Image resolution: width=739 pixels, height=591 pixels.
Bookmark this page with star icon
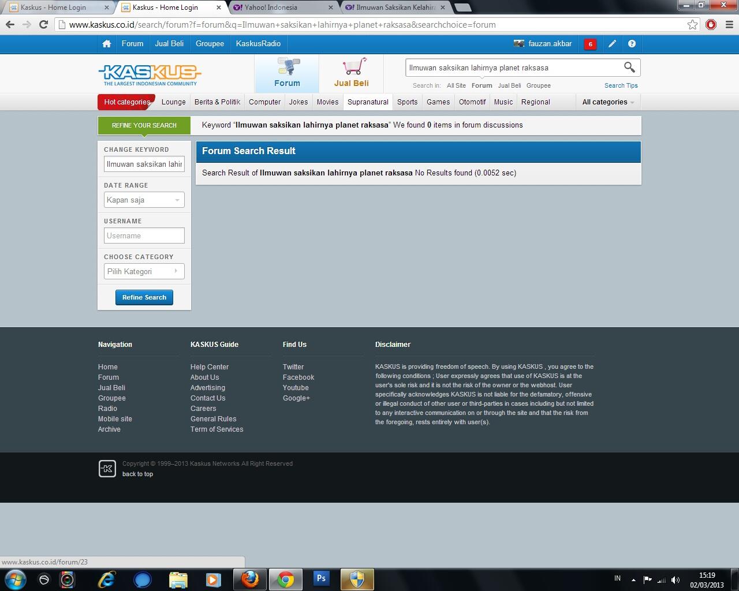click(x=692, y=25)
